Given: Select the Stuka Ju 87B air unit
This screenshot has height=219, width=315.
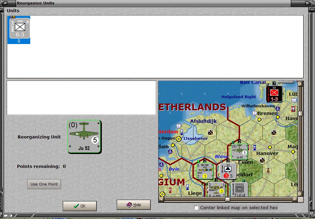Looking at the screenshot, I should tap(216, 189).
